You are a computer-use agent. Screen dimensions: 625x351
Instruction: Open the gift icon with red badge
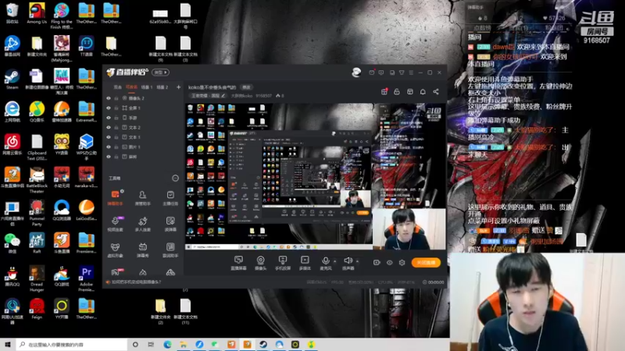pos(384,91)
